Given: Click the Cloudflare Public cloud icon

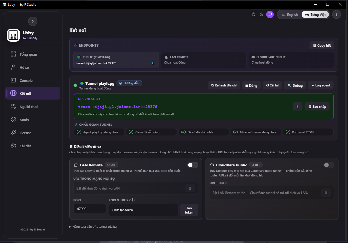Looking at the screenshot, I should click(212, 165).
